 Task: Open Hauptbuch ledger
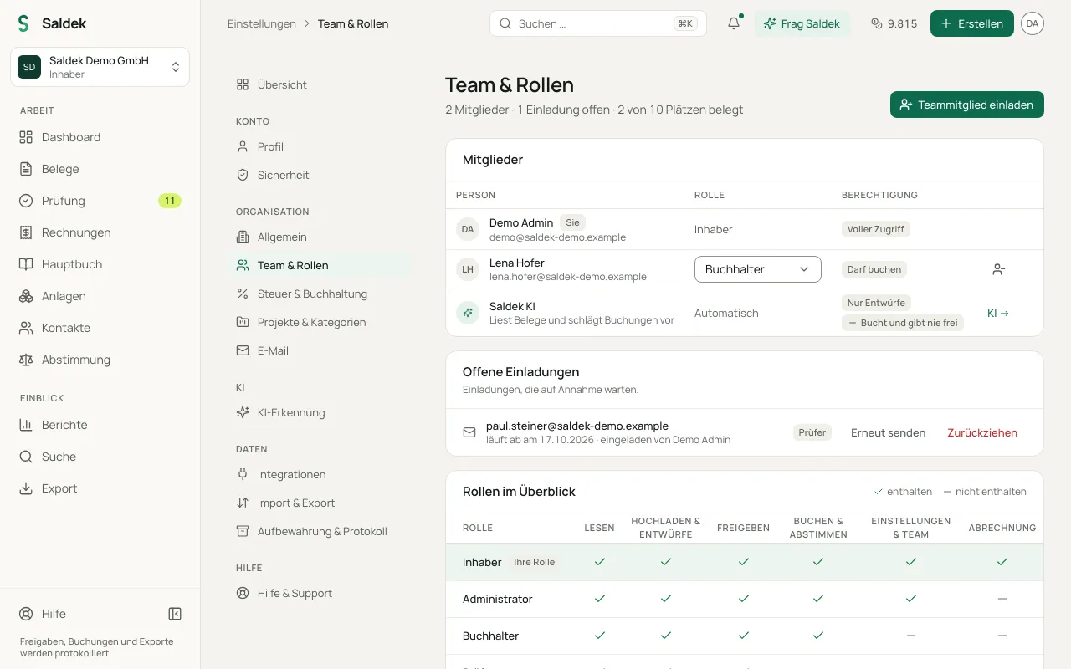[x=100, y=264]
